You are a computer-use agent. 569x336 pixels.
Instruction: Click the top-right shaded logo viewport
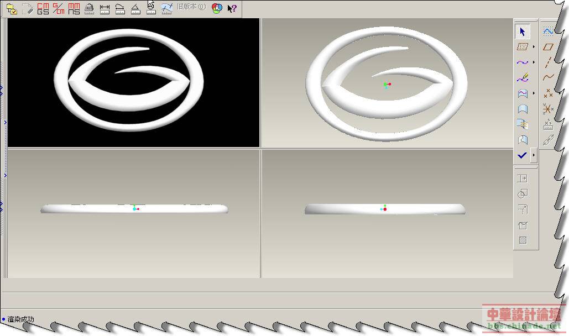click(x=387, y=83)
